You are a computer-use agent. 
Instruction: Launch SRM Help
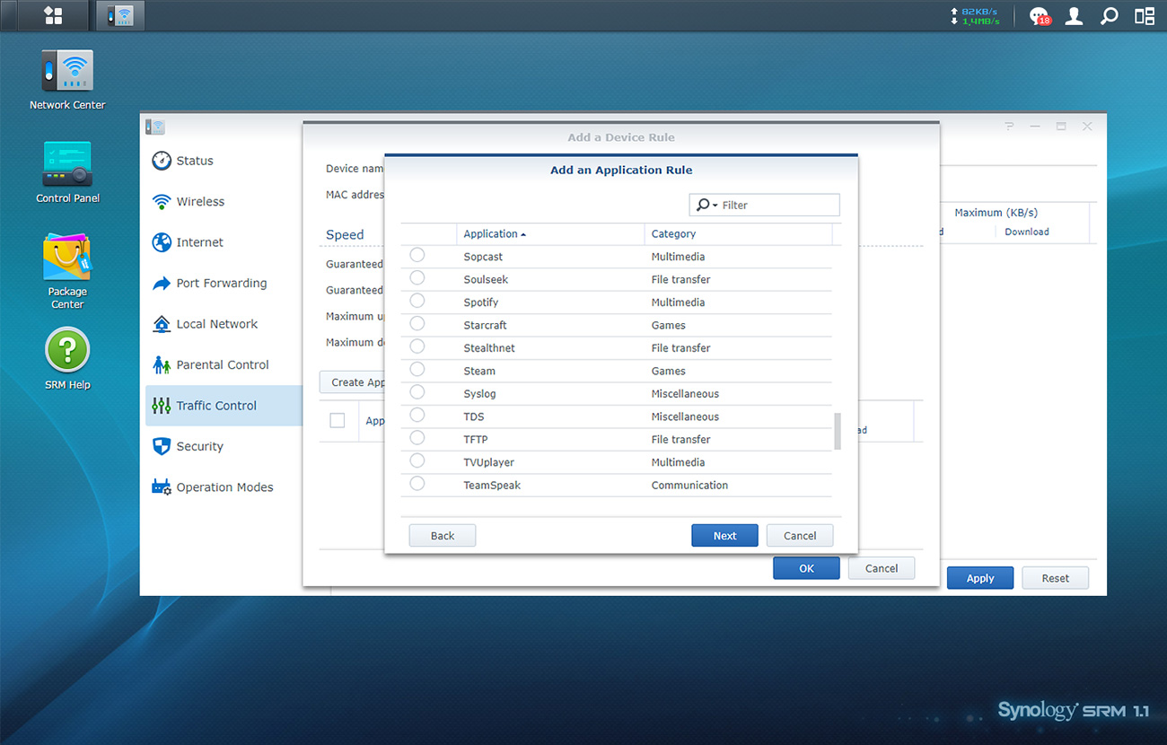[x=66, y=357]
